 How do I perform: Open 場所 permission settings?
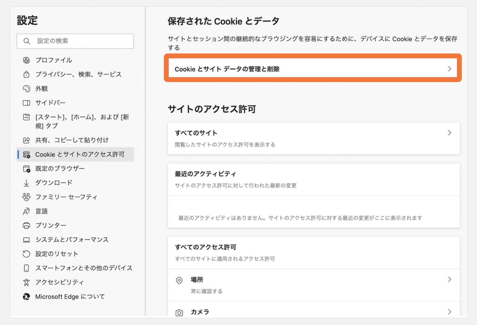pos(314,285)
